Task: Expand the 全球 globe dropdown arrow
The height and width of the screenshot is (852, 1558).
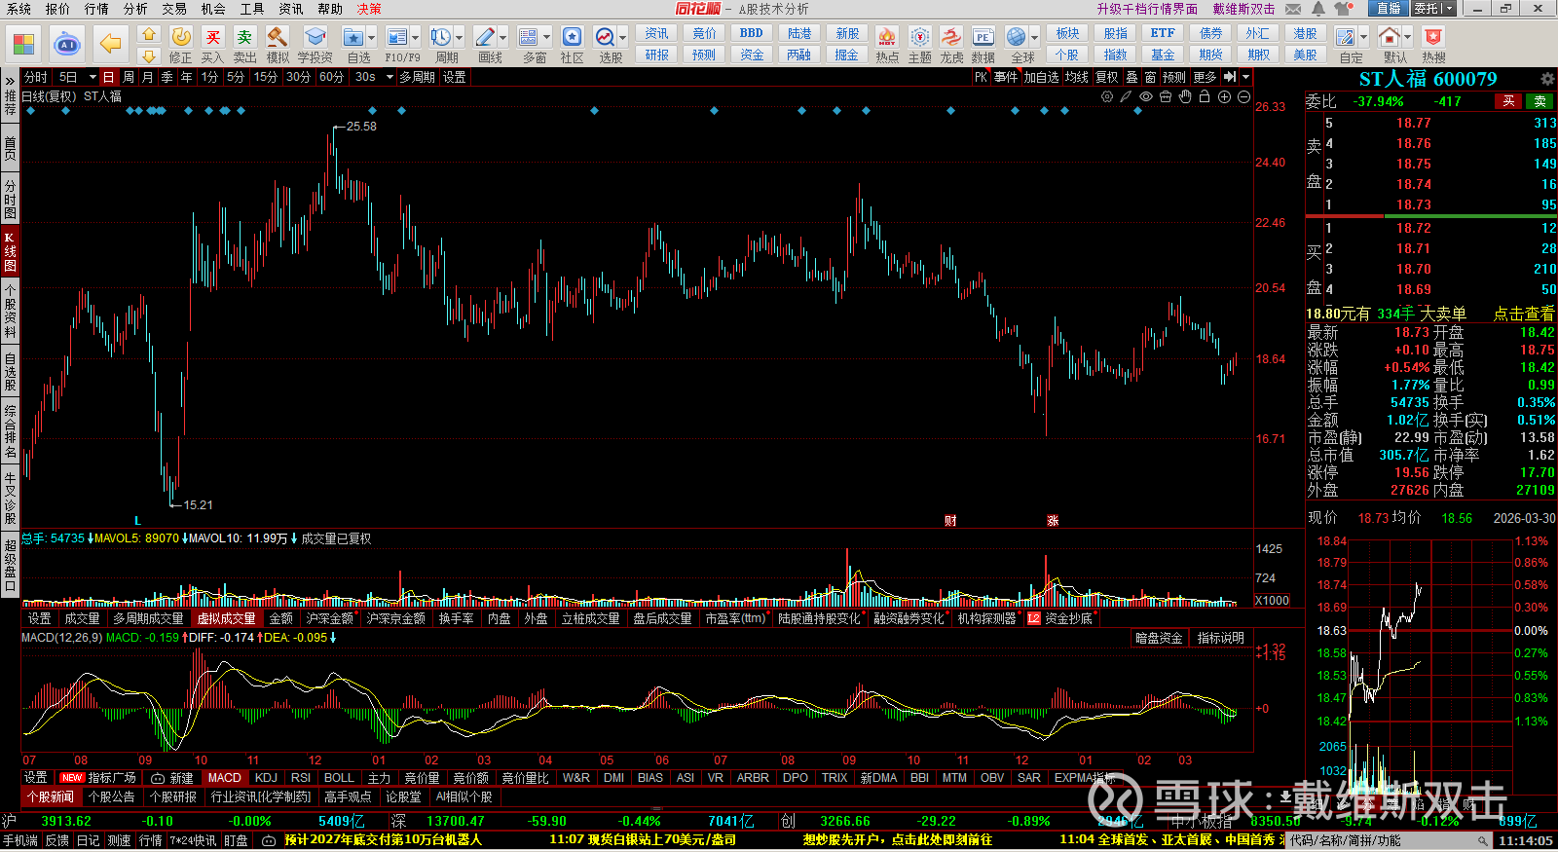Action: [1035, 37]
